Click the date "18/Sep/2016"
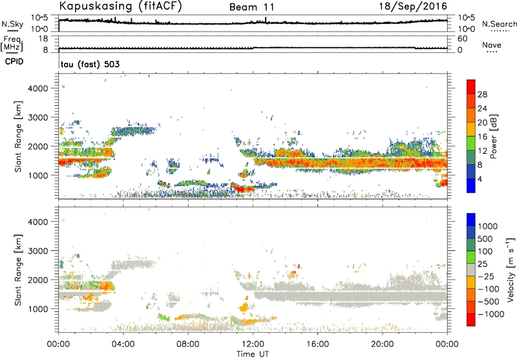Viewport: 517px width, 358px height. coord(413,6)
